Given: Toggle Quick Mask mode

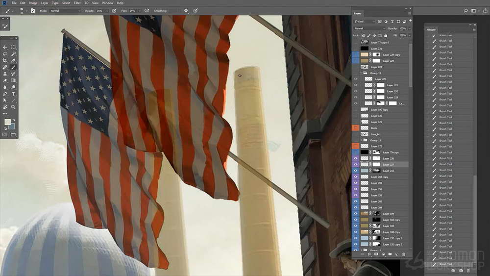Looking at the screenshot, I should [5, 134].
